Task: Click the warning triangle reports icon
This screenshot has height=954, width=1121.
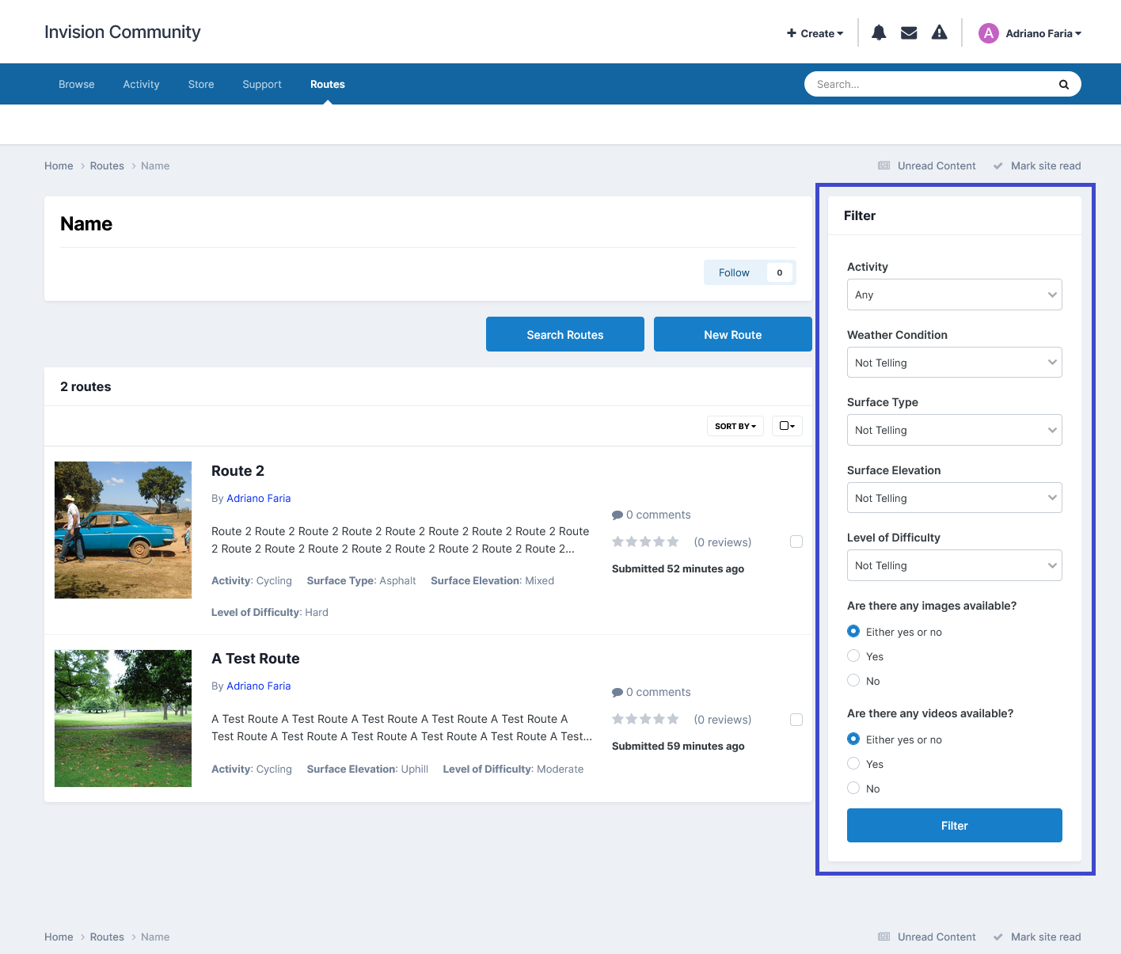Action: [939, 32]
